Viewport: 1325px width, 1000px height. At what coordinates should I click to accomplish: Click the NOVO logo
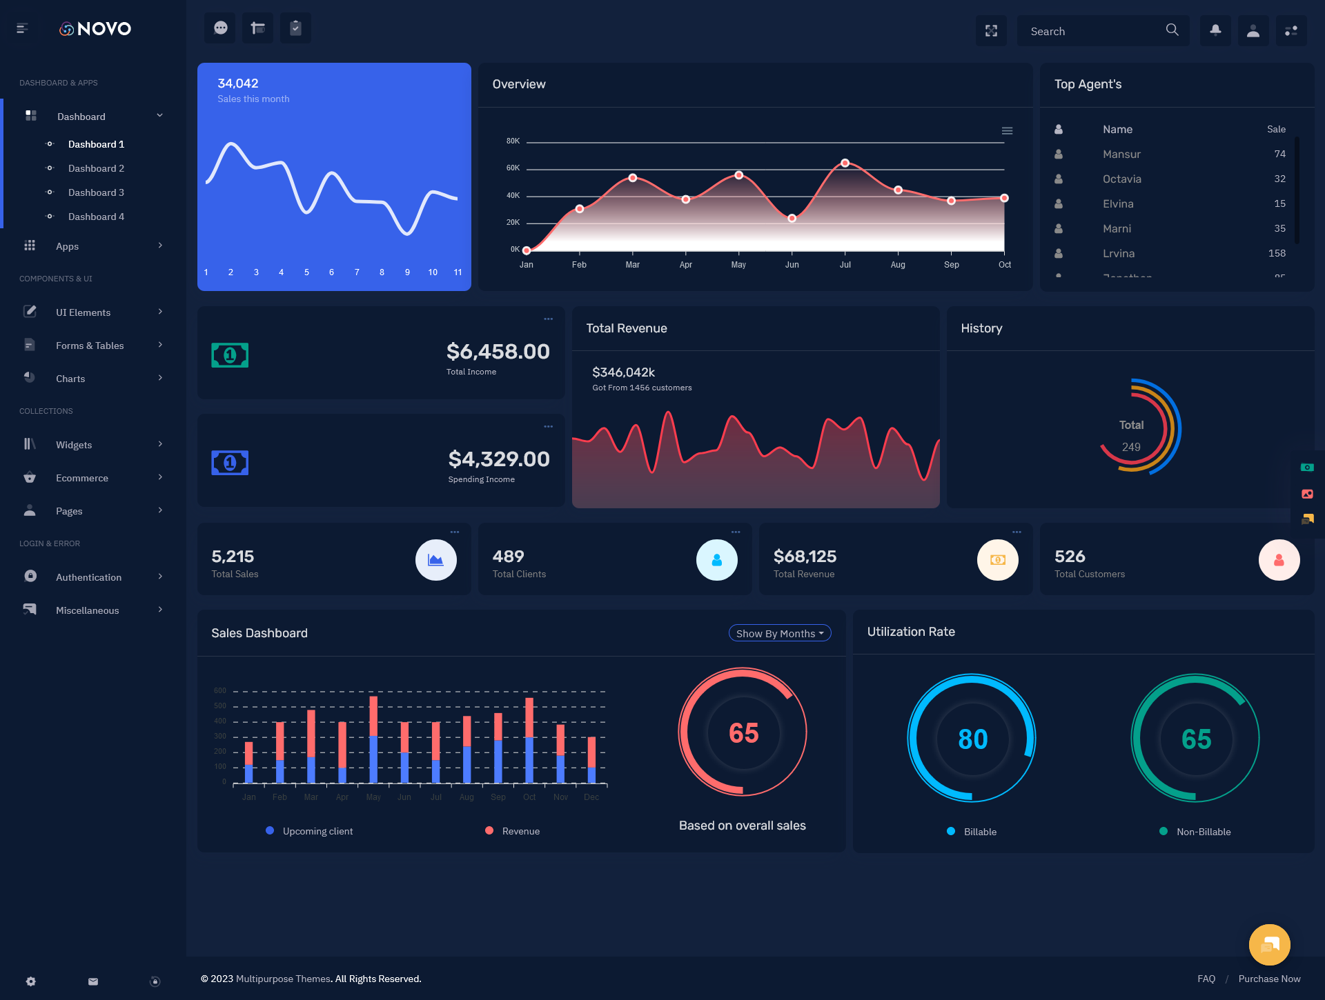coord(95,28)
